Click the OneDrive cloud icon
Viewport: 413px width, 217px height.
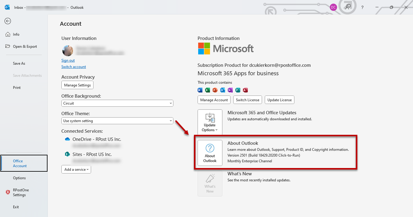pyautogui.click(x=67, y=139)
